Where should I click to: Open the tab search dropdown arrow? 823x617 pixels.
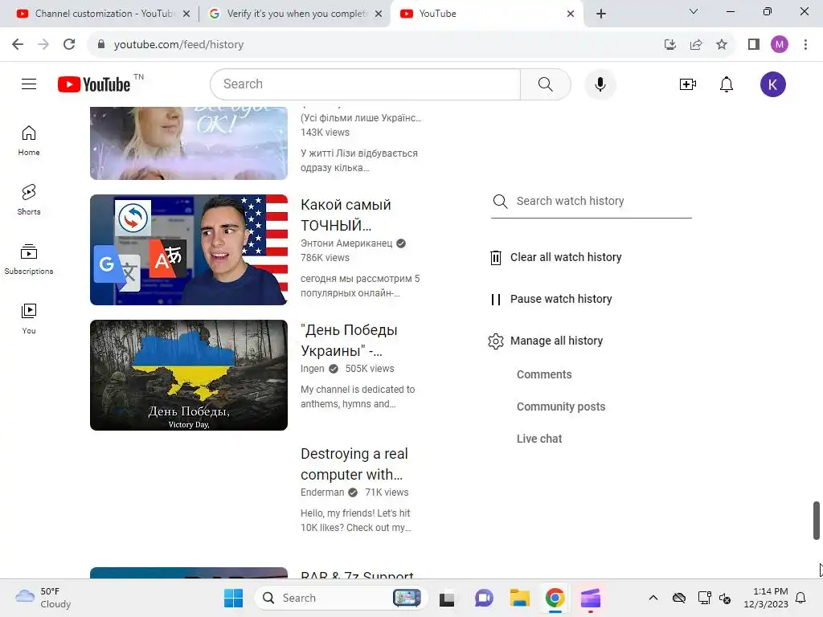click(694, 11)
